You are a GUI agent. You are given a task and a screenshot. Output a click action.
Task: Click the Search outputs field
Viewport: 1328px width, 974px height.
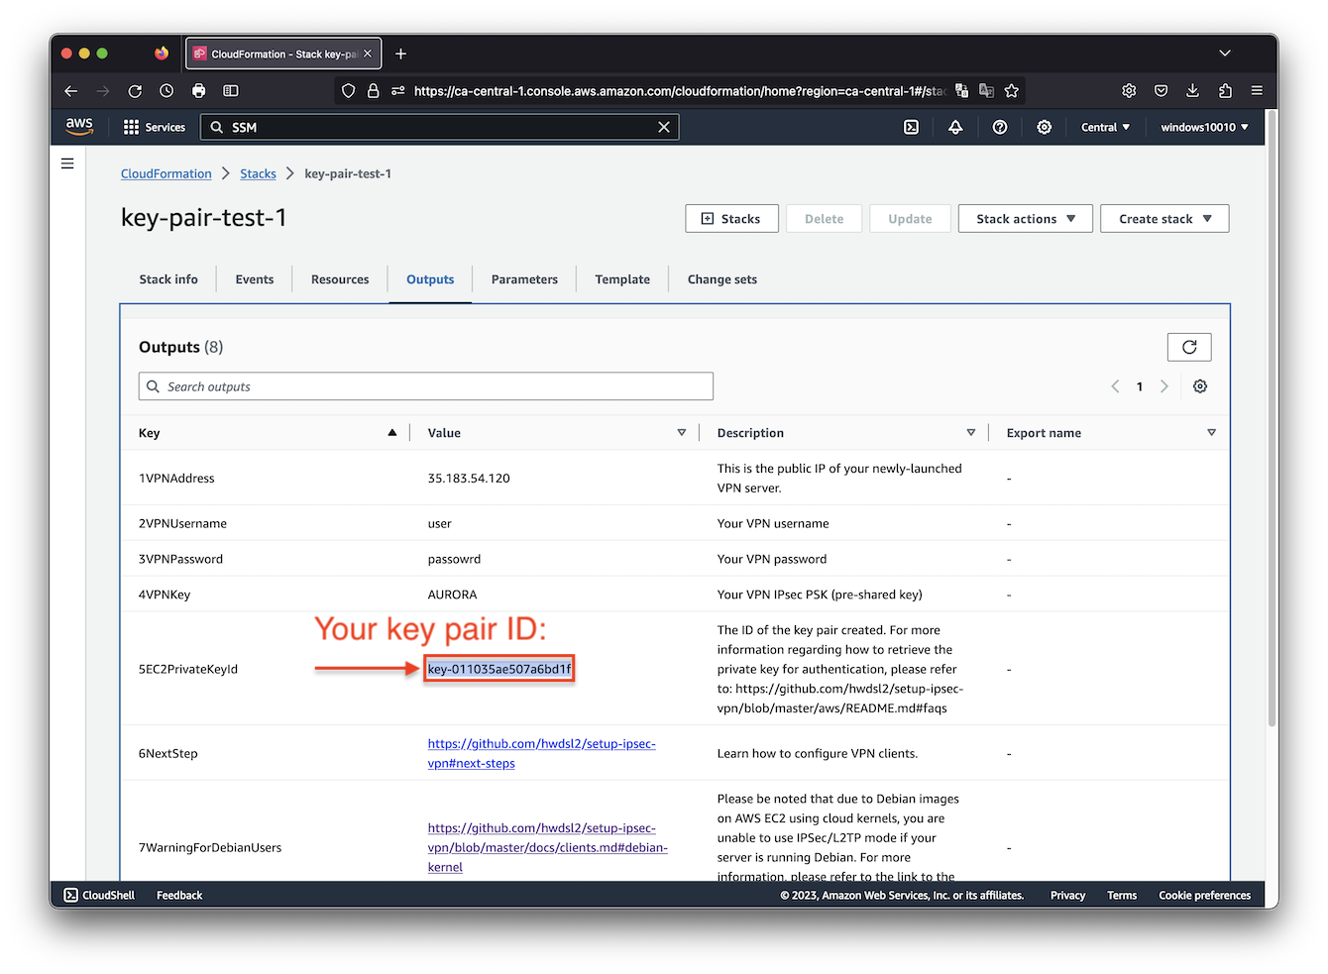pyautogui.click(x=426, y=386)
